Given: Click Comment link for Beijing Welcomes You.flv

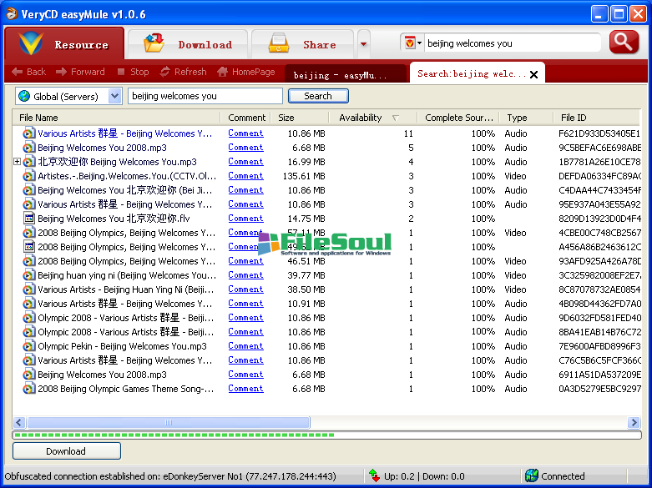Looking at the screenshot, I should pyautogui.click(x=245, y=219).
